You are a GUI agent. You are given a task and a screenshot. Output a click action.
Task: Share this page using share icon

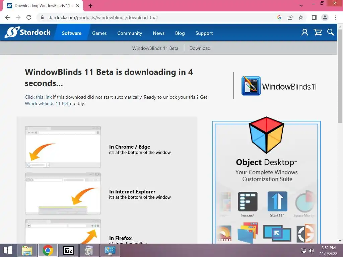290,17
